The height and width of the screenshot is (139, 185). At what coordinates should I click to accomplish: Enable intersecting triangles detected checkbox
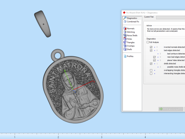[x=151, y=73]
